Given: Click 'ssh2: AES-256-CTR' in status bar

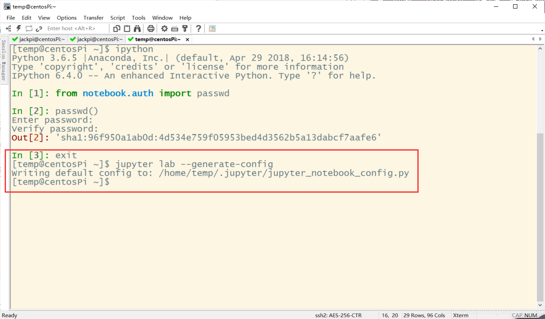Looking at the screenshot, I should (338, 315).
